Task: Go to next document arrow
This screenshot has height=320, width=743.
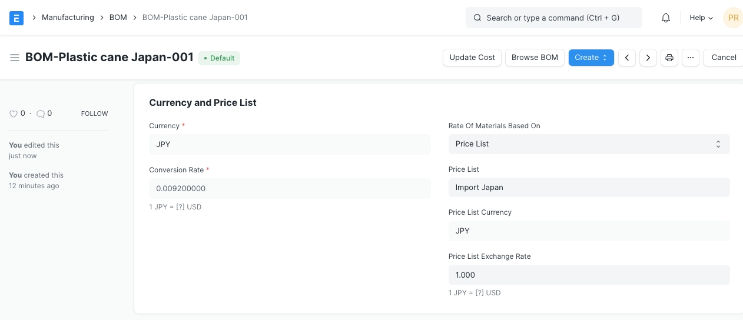Action: tap(648, 58)
